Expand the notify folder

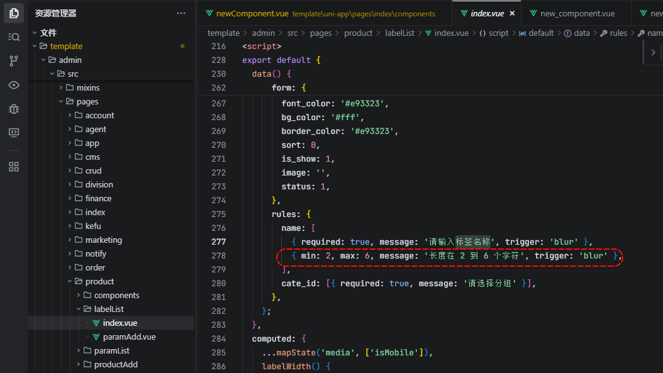[69, 253]
